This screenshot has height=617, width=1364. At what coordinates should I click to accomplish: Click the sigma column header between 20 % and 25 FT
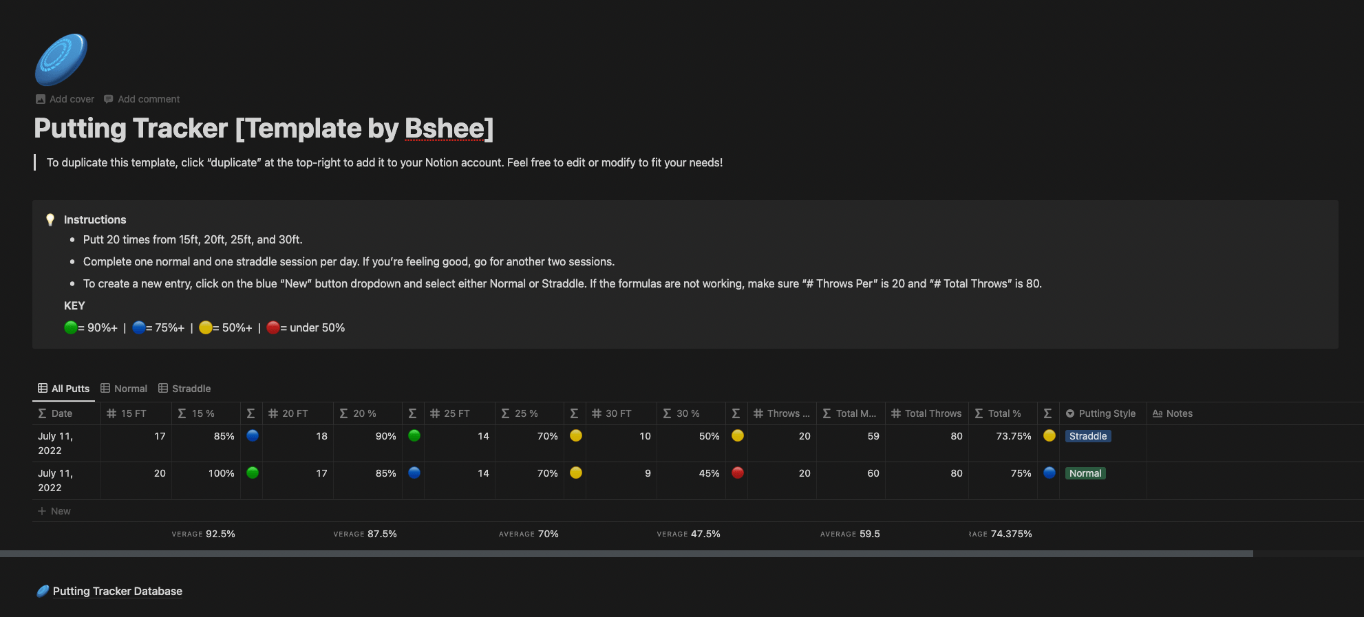coord(413,413)
